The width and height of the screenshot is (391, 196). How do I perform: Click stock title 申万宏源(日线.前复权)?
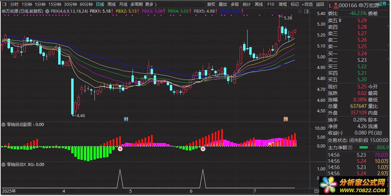coord(23,11)
